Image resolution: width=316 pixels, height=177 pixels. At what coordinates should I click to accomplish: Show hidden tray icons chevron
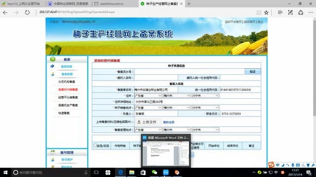coord(254,173)
